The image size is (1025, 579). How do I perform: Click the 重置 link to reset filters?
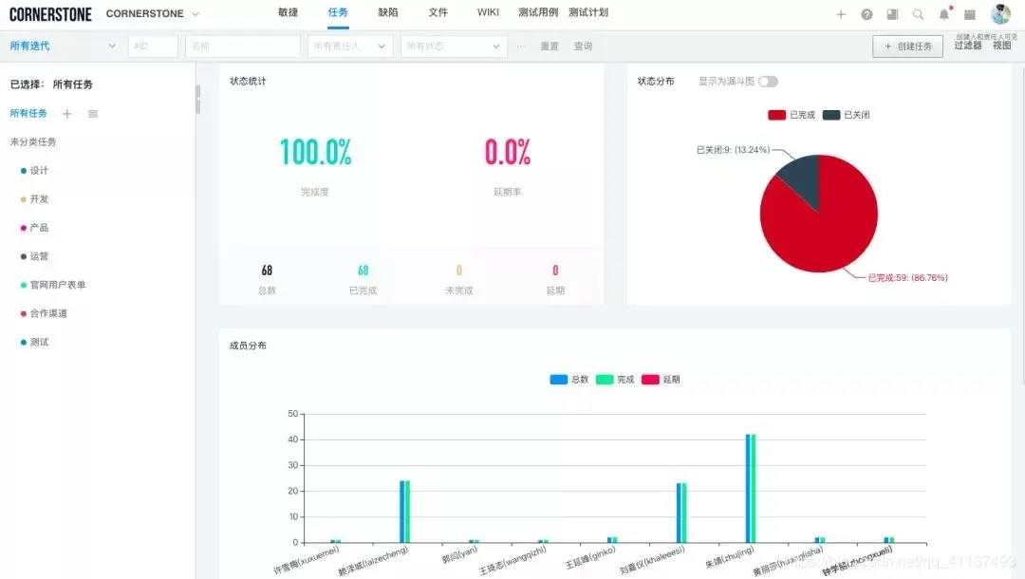549,46
